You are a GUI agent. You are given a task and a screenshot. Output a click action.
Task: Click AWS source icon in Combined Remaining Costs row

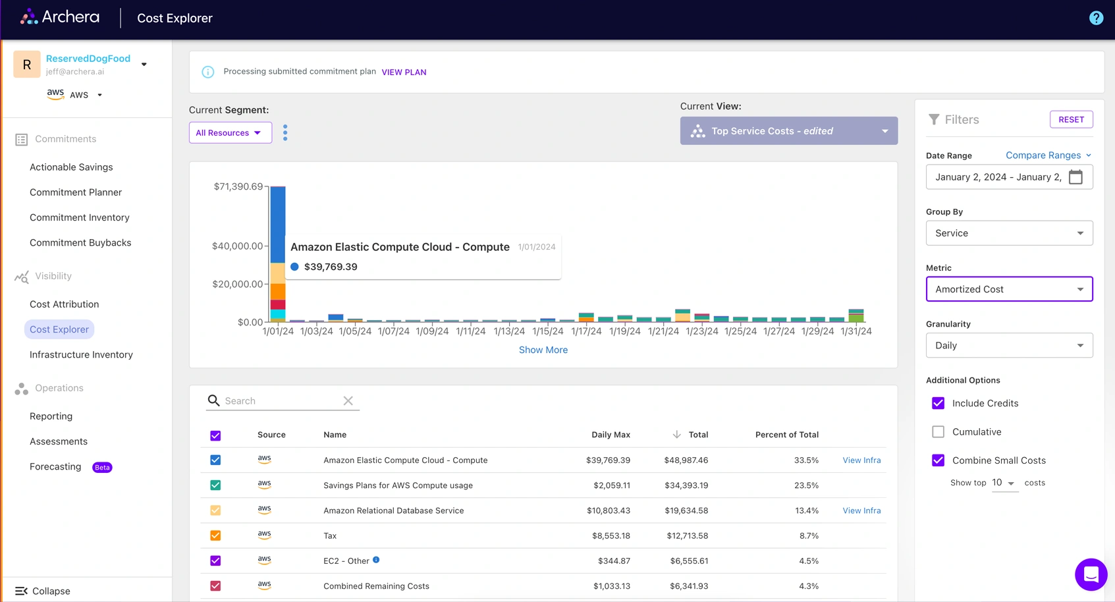click(x=264, y=585)
